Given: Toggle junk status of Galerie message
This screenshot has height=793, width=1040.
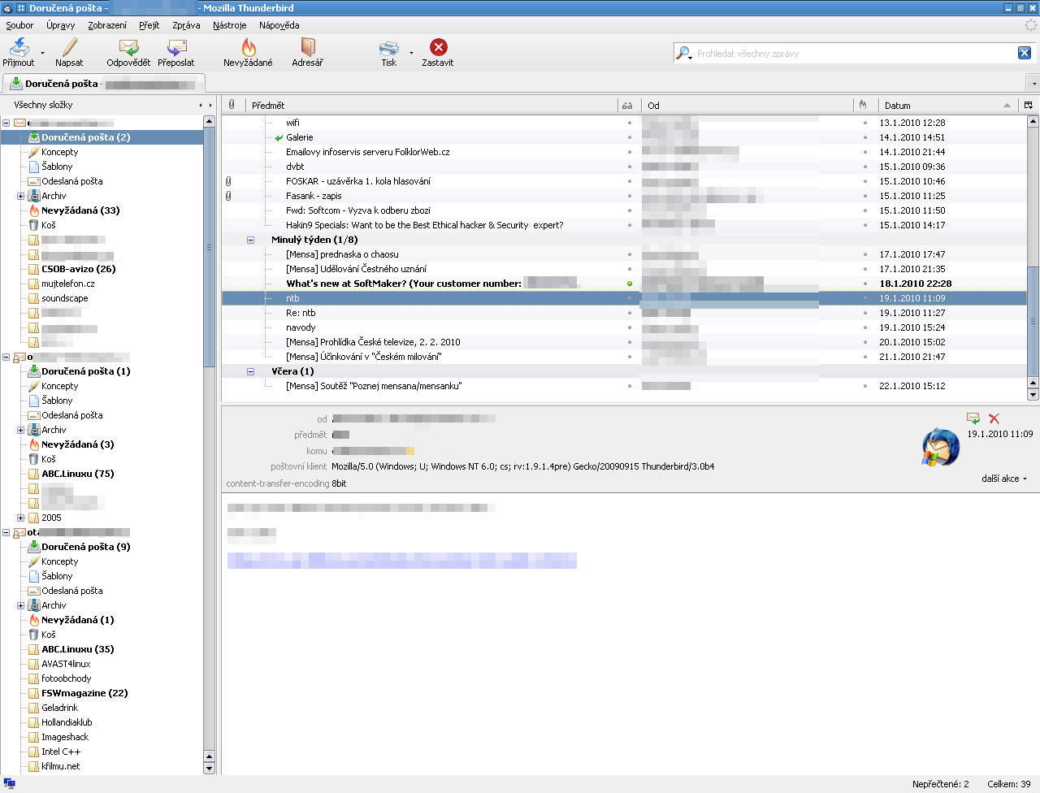Looking at the screenshot, I should [864, 137].
